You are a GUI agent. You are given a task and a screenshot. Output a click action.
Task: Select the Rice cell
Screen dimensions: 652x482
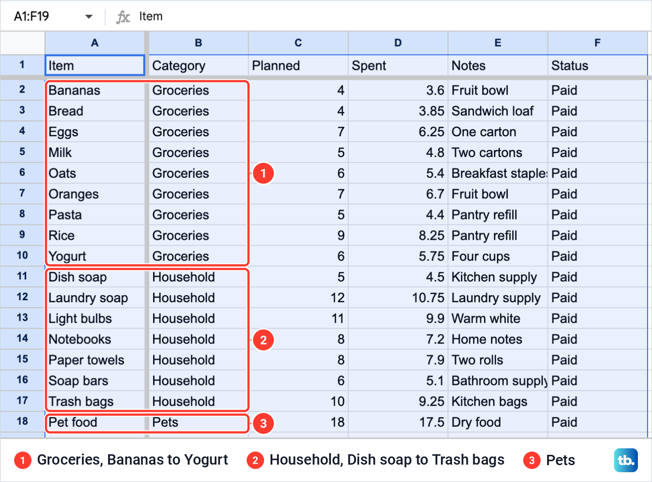pyautogui.click(x=95, y=235)
